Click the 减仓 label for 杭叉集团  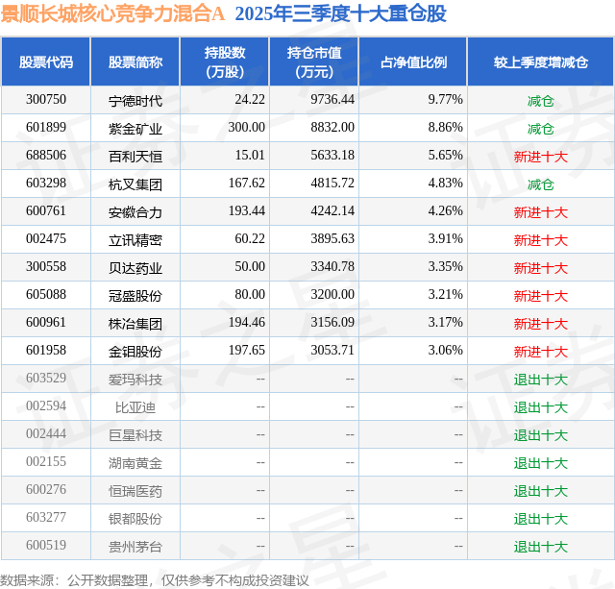pos(540,184)
